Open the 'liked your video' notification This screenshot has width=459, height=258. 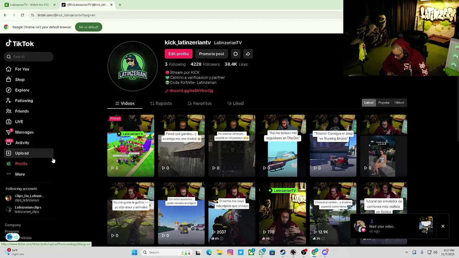[394, 226]
